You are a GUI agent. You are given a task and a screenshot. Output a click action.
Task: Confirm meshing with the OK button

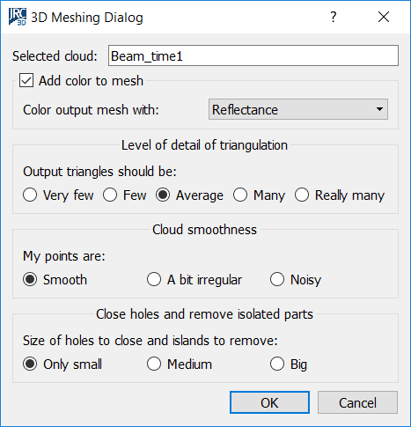tap(269, 402)
